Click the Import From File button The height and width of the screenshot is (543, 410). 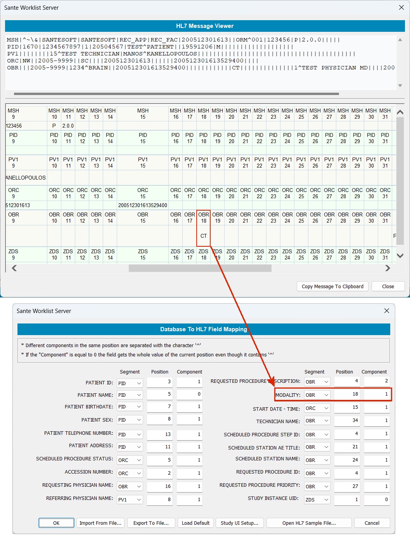[100, 523]
